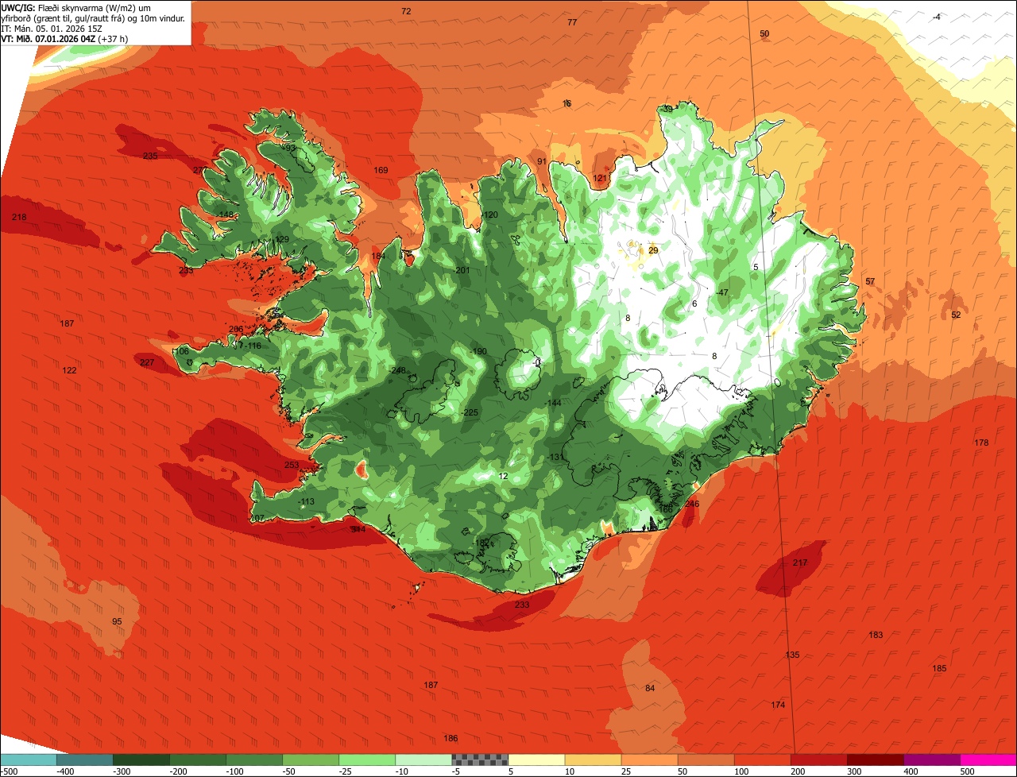The width and height of the screenshot is (1017, 777).
Task: Click the map value '77' at the top
Action: pos(572,22)
